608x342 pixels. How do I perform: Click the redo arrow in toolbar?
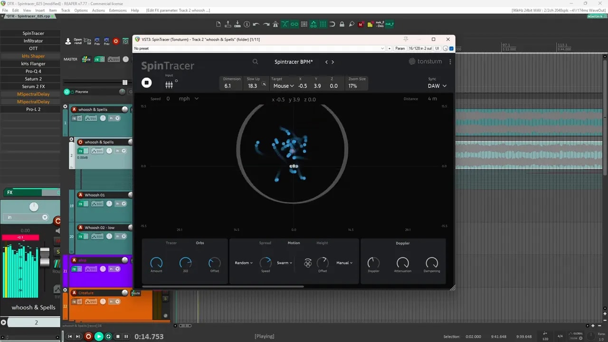[266, 24]
